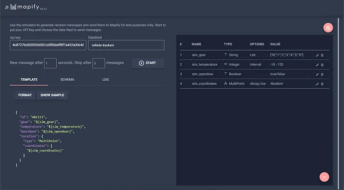344x190 pixels.
Task: Click the true/false value cell
Action: point(278,74)
